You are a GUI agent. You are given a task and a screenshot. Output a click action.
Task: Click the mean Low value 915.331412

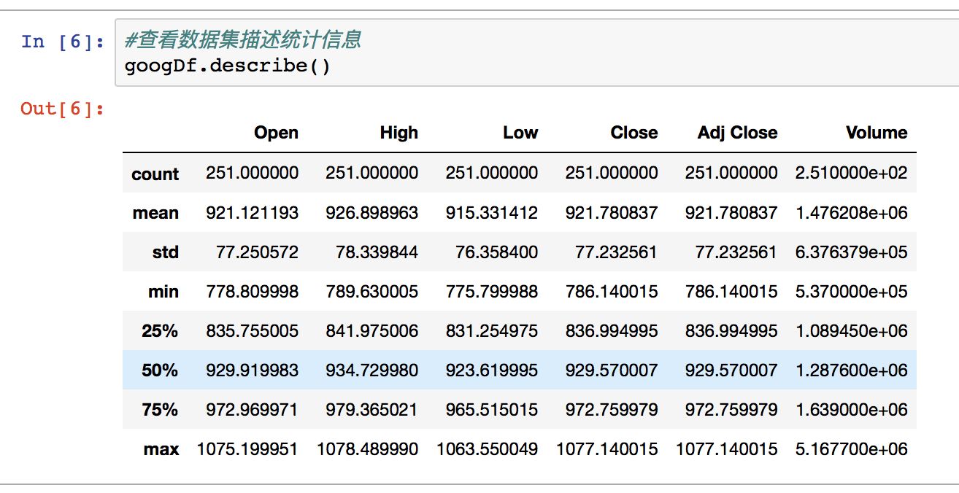[x=491, y=213]
